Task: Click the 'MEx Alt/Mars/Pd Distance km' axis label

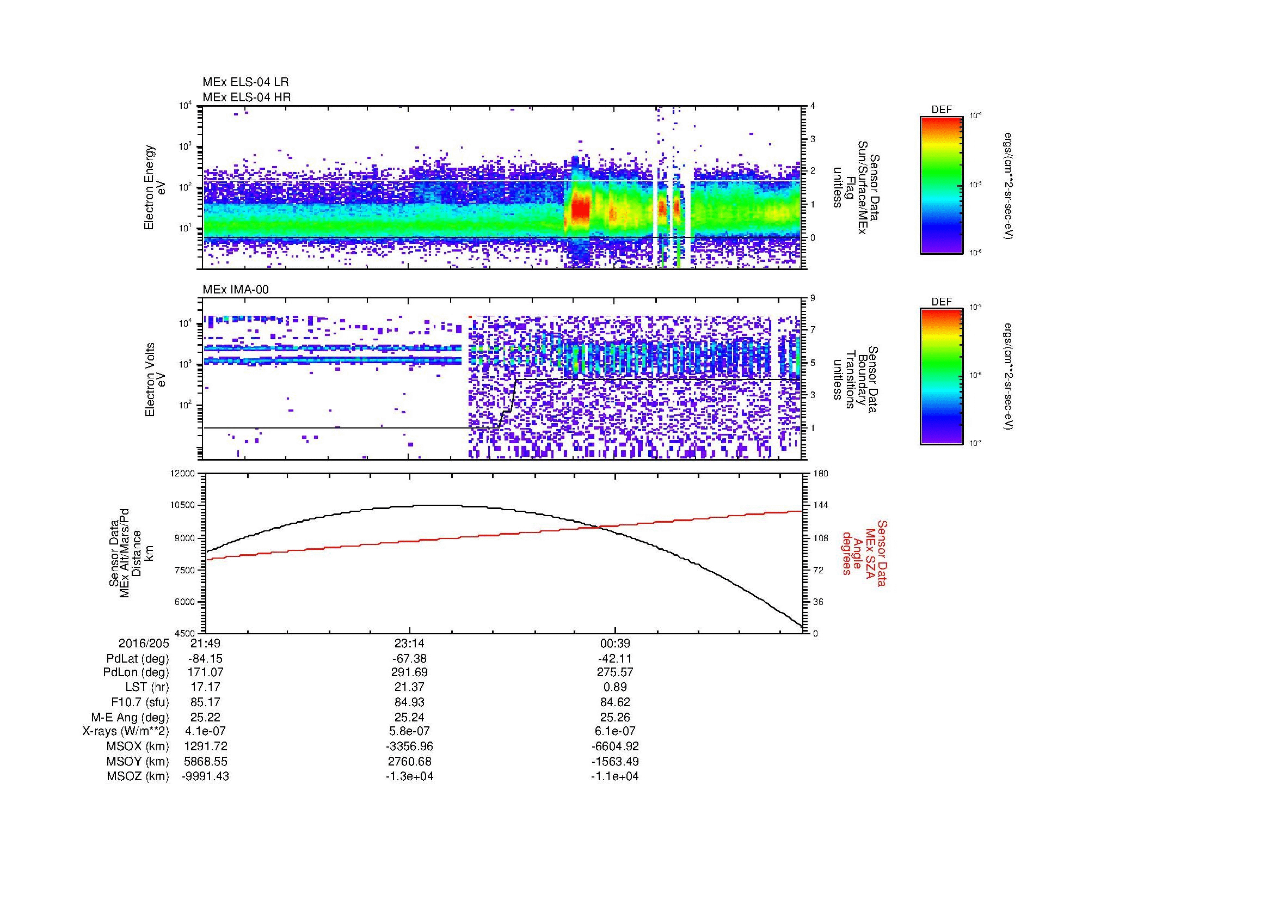Action: pyautogui.click(x=132, y=553)
